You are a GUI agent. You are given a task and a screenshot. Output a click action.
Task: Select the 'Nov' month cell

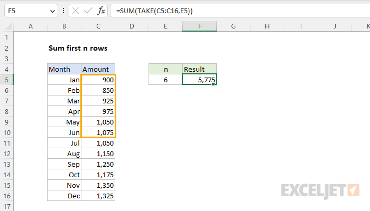64,185
